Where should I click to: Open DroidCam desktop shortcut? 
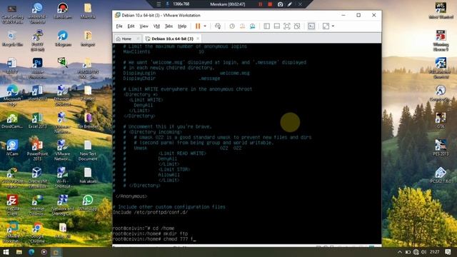pyautogui.click(x=12, y=121)
